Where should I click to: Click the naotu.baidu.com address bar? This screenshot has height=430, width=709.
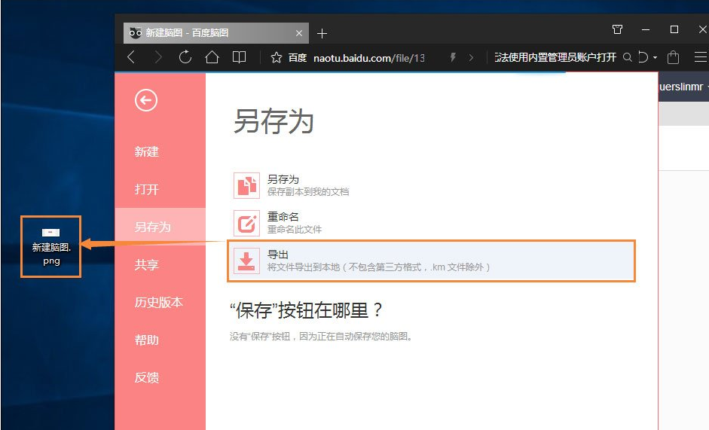pos(369,58)
